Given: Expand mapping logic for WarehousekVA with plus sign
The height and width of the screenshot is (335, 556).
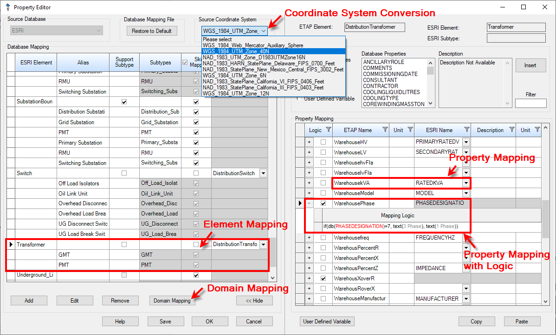Looking at the screenshot, I should point(309,183).
